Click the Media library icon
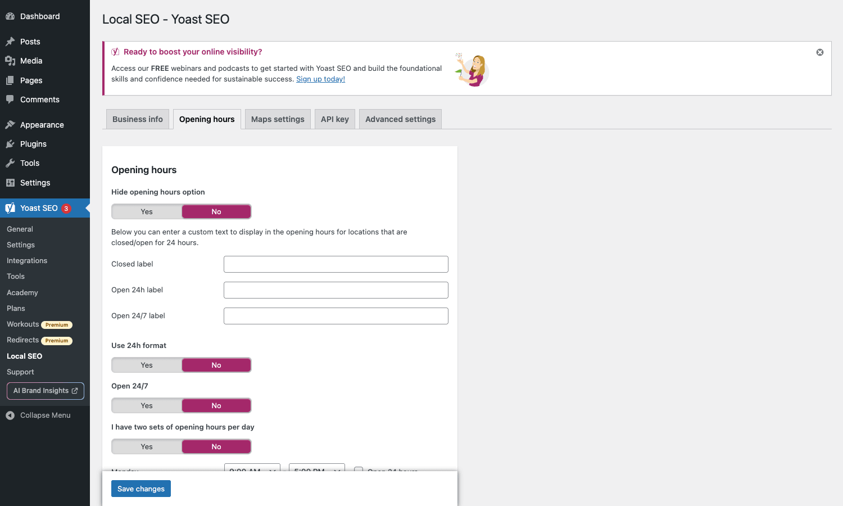The width and height of the screenshot is (843, 506). (x=10, y=61)
